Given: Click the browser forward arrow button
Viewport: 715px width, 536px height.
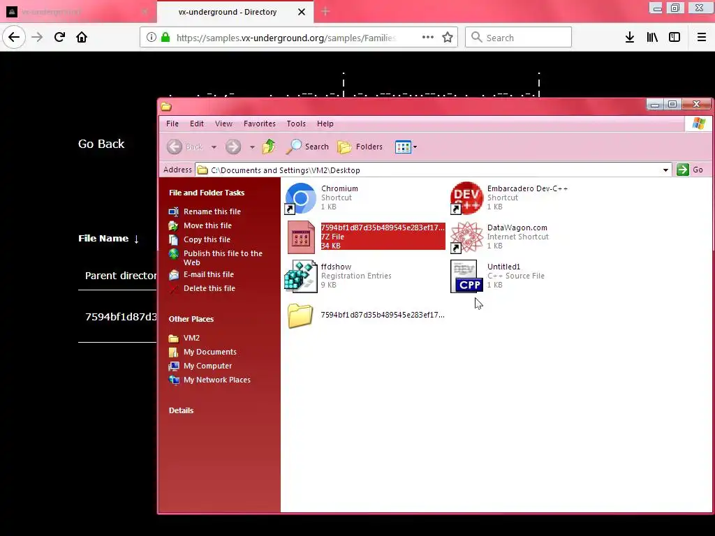Looking at the screenshot, I should click(x=37, y=37).
